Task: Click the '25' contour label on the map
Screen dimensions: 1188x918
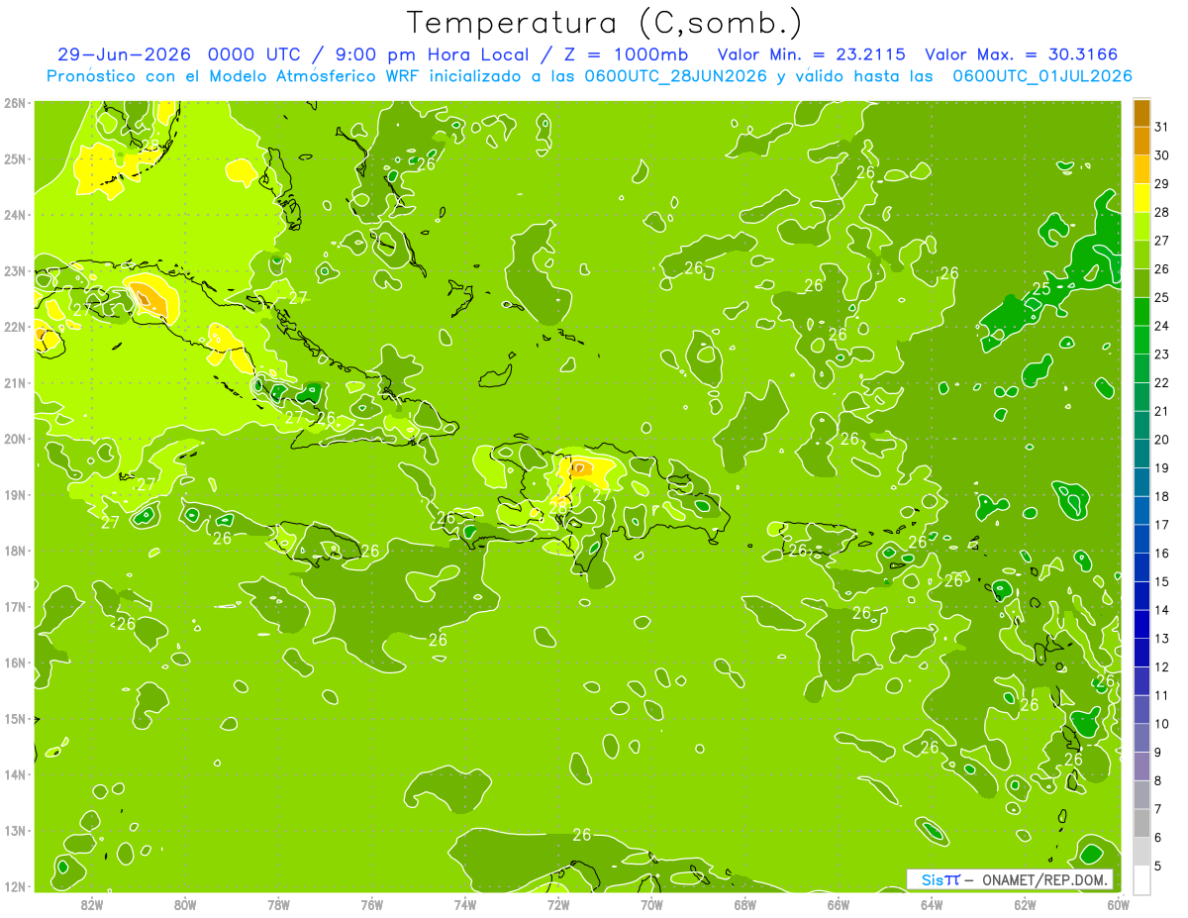Action: 1041,289
